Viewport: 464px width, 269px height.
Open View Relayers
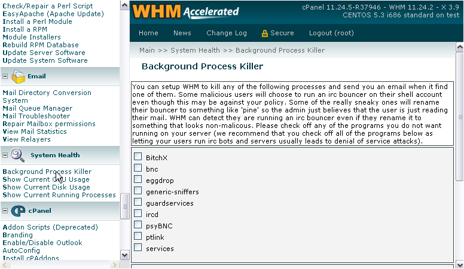27,139
